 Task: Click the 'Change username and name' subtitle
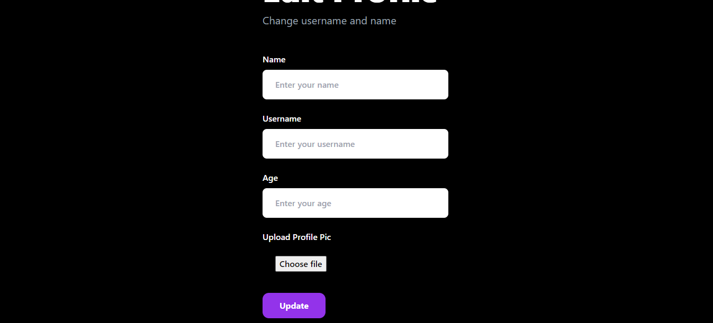329,21
